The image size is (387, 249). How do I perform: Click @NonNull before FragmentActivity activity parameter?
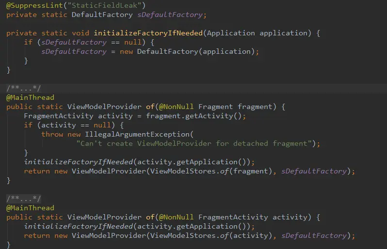[176, 217]
